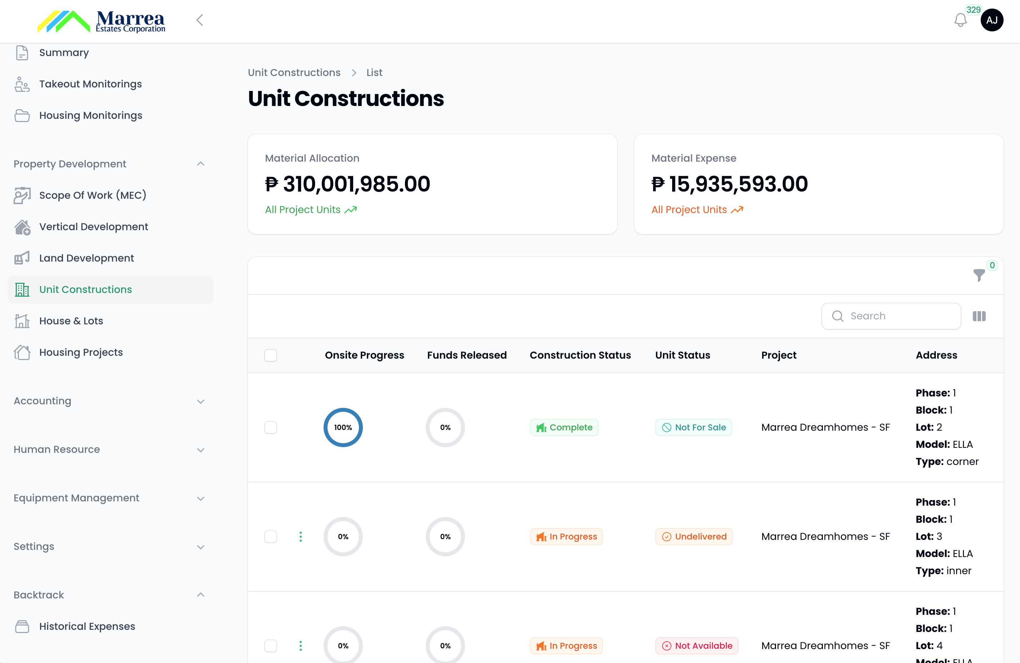Open Vertical Development from the sidebar
The image size is (1020, 663).
[94, 227]
